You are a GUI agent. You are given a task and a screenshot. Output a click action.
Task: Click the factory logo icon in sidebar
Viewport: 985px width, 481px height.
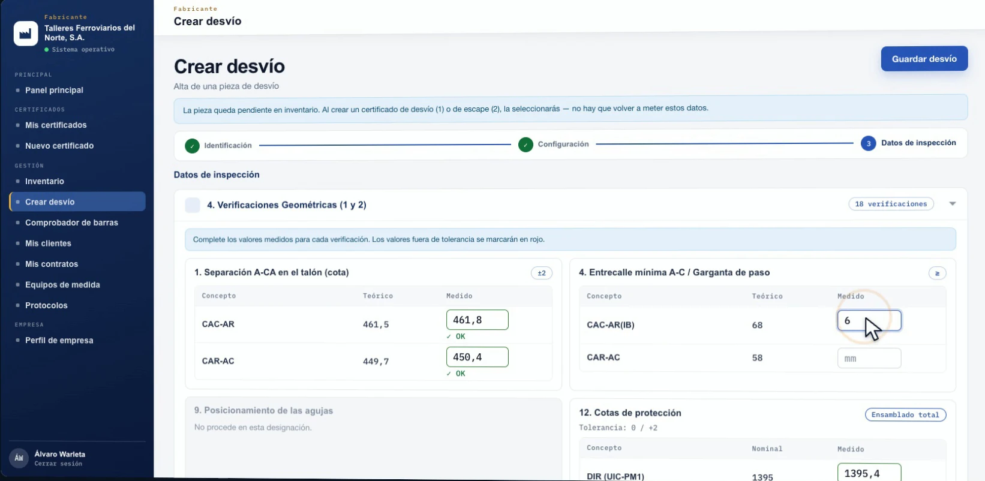click(26, 34)
